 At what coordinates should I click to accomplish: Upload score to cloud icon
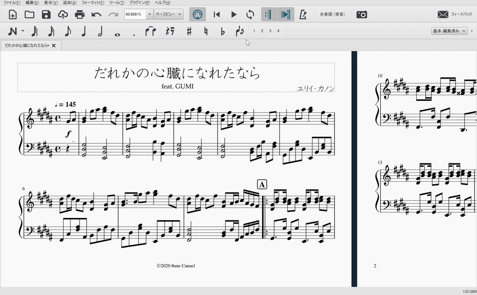click(x=63, y=15)
